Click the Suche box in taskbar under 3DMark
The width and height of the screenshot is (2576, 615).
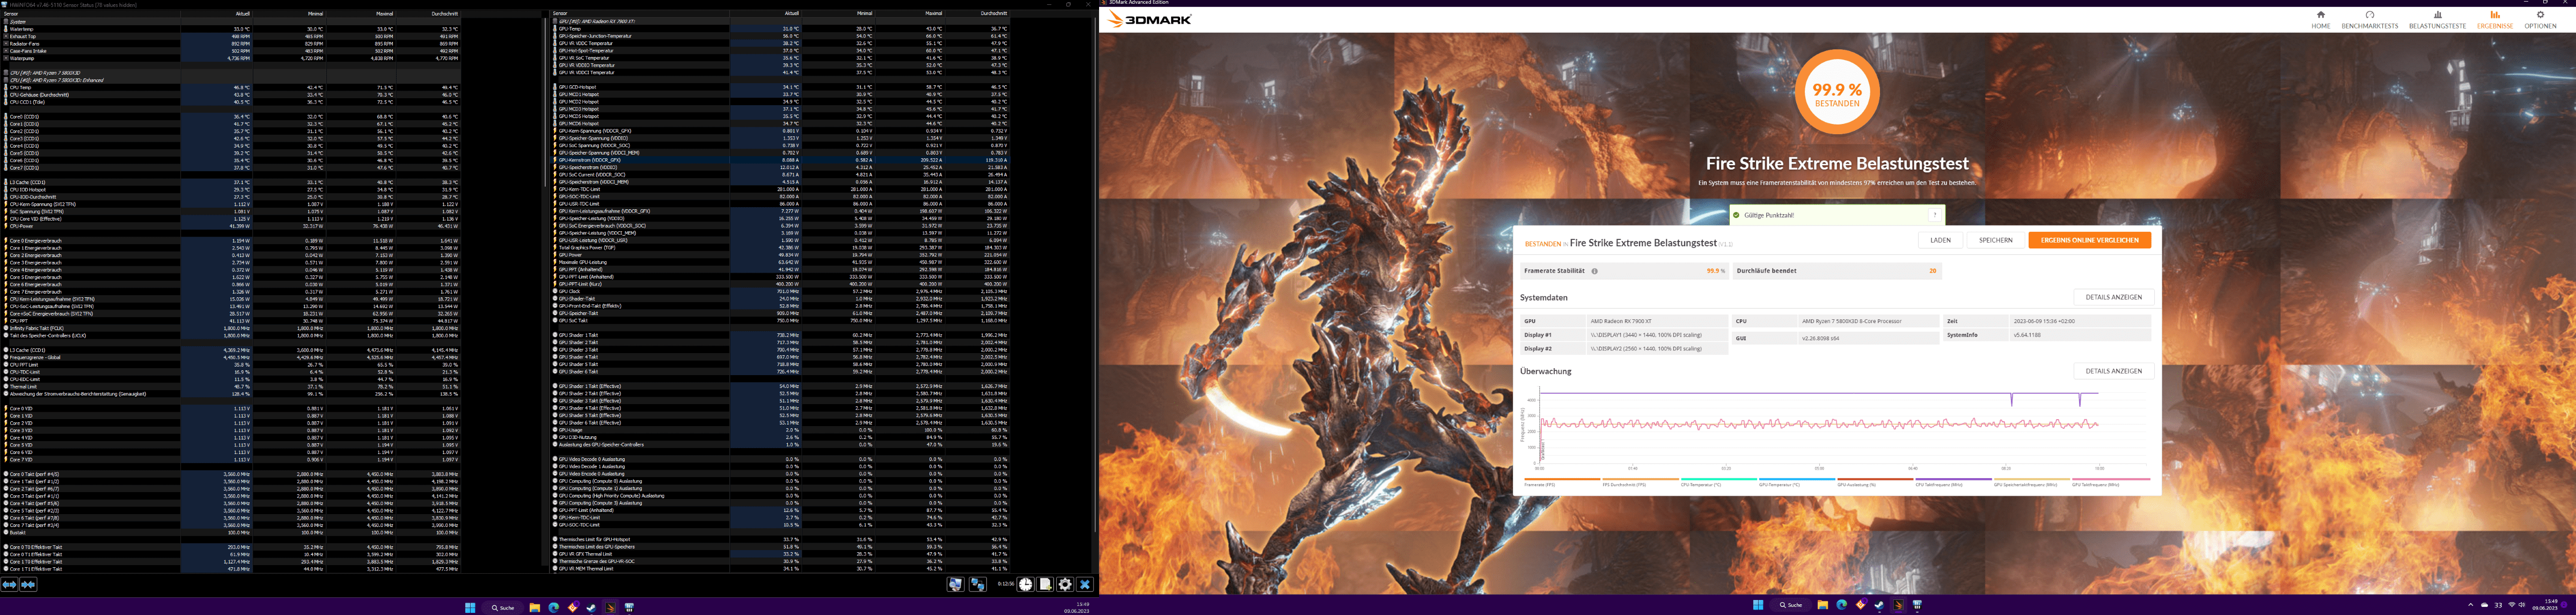1790,605
